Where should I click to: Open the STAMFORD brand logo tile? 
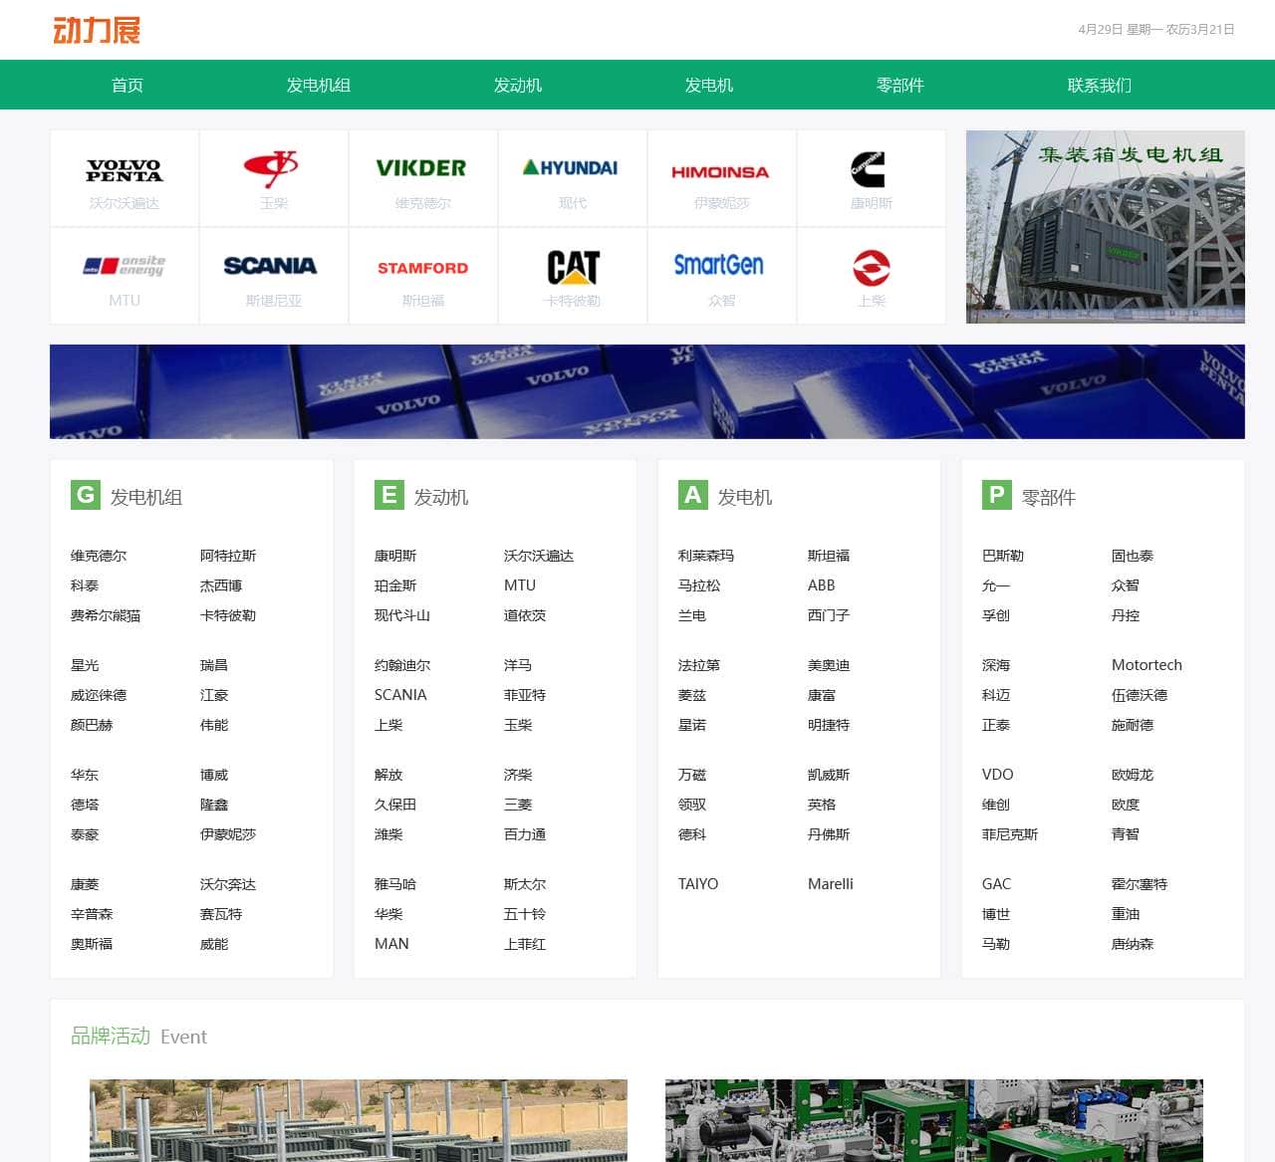(423, 276)
